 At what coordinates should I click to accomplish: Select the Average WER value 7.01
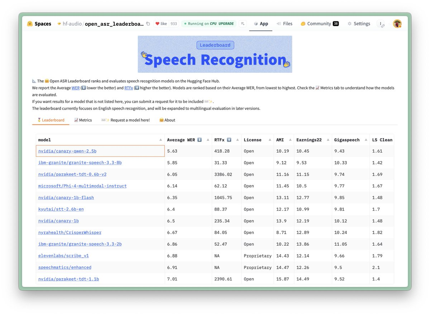pyautogui.click(x=188, y=279)
